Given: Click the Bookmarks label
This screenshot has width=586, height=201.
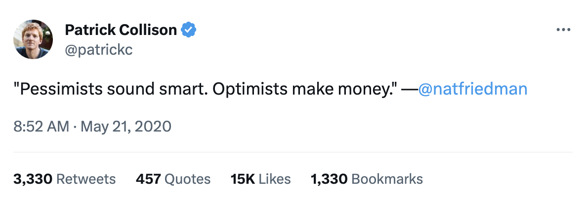Looking at the screenshot, I should pyautogui.click(x=387, y=179).
